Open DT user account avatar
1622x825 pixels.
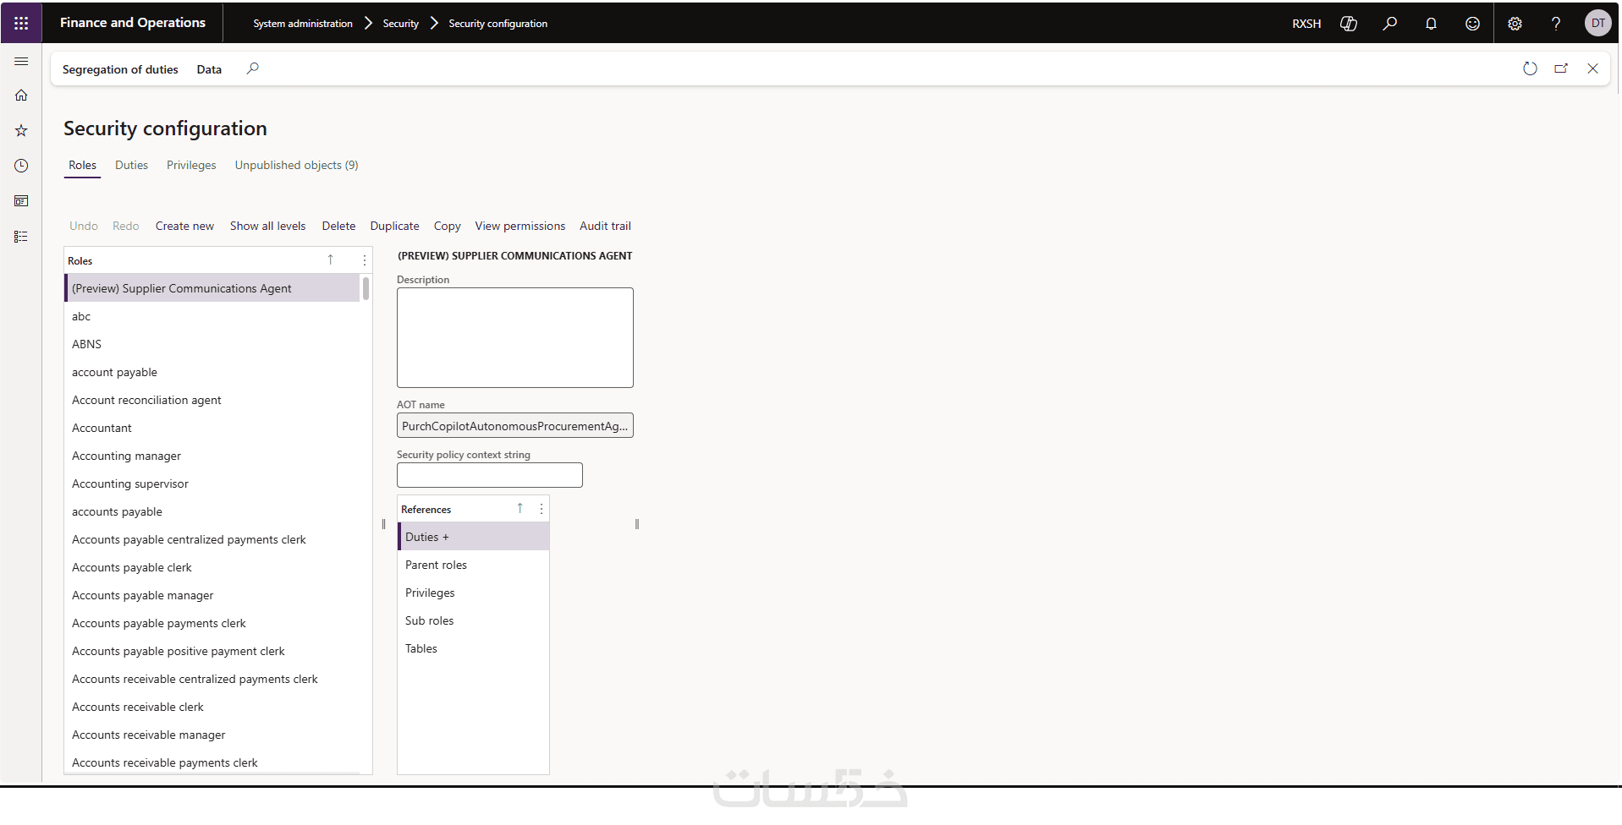[x=1597, y=23]
